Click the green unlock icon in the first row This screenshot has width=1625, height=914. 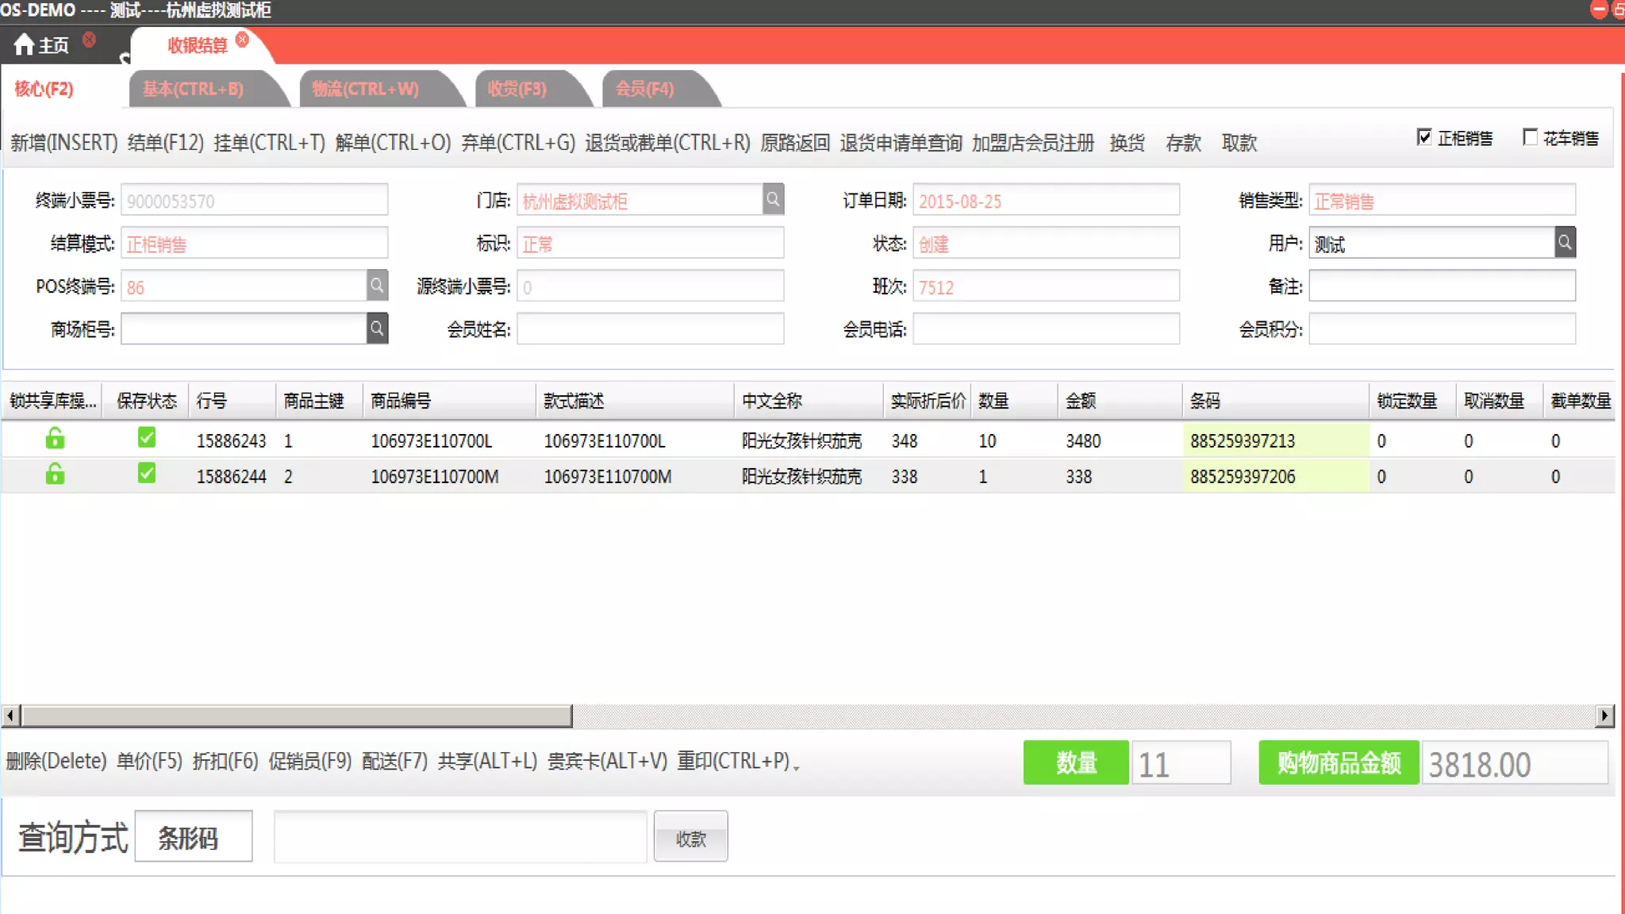click(x=55, y=439)
